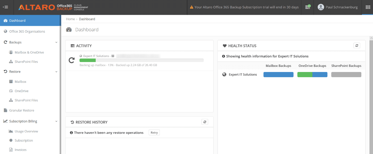Click the Retry button

pyautogui.click(x=154, y=133)
